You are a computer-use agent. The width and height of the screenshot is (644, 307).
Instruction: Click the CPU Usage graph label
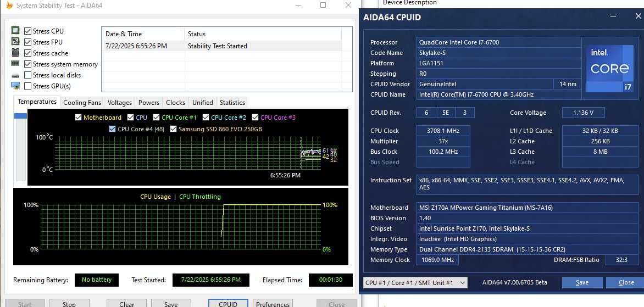(x=156, y=197)
